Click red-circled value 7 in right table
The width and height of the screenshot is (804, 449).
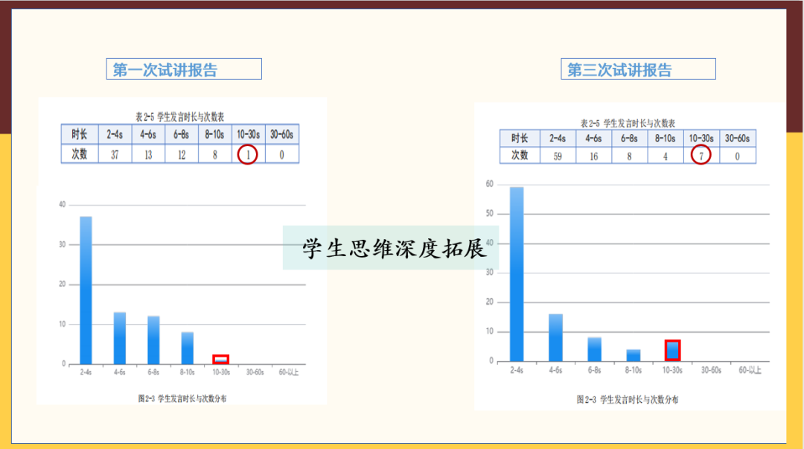(701, 156)
